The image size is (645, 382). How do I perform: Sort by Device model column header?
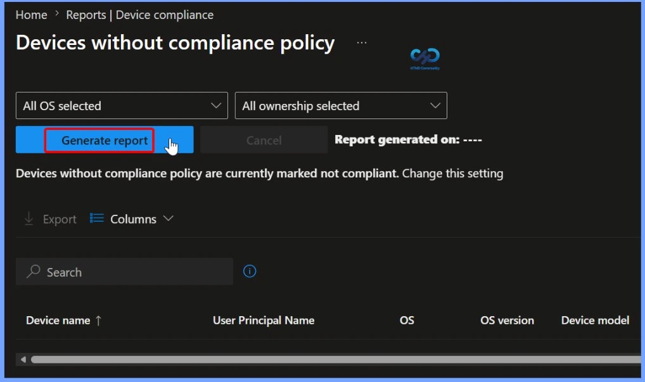pyautogui.click(x=595, y=321)
